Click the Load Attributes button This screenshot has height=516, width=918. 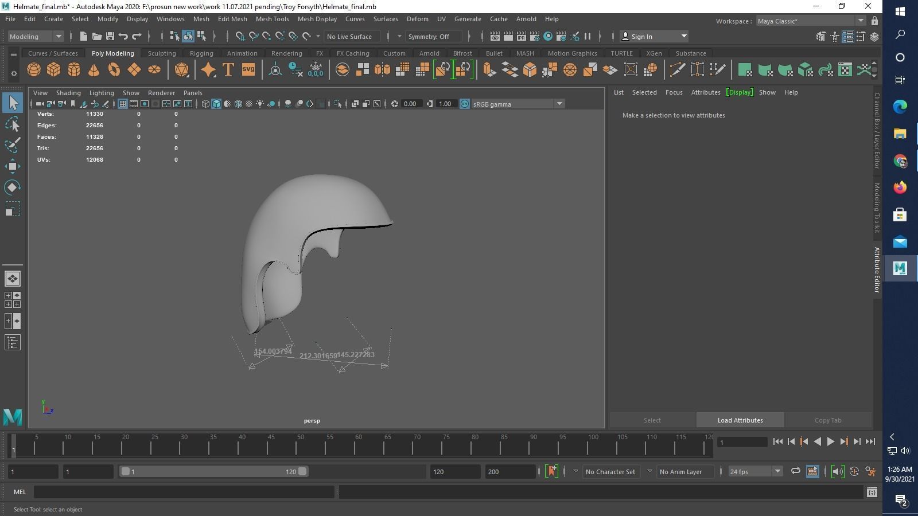coord(740,420)
